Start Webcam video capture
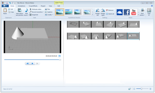 coord(35,9)
